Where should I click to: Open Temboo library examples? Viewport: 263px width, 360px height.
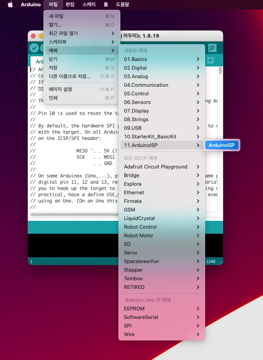point(161,279)
